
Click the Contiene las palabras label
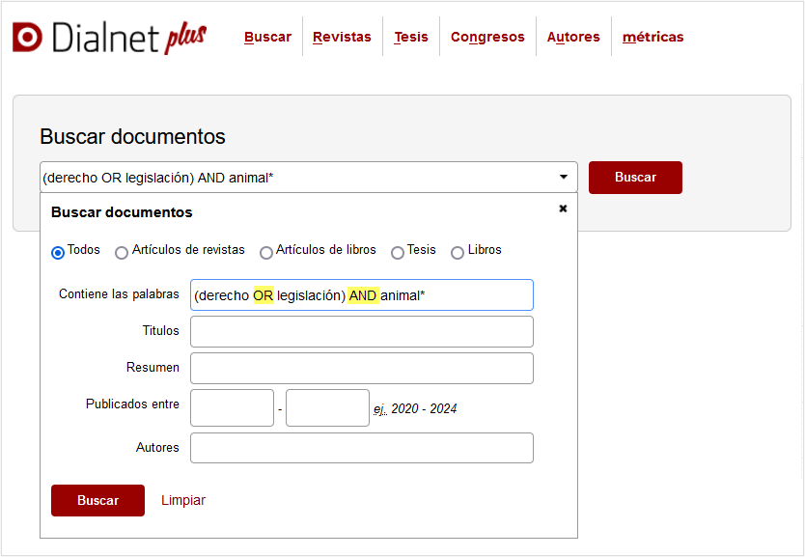coord(119,294)
